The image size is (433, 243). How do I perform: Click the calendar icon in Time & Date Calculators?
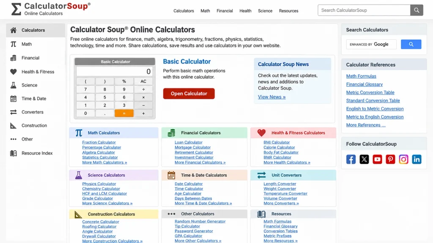(171, 175)
